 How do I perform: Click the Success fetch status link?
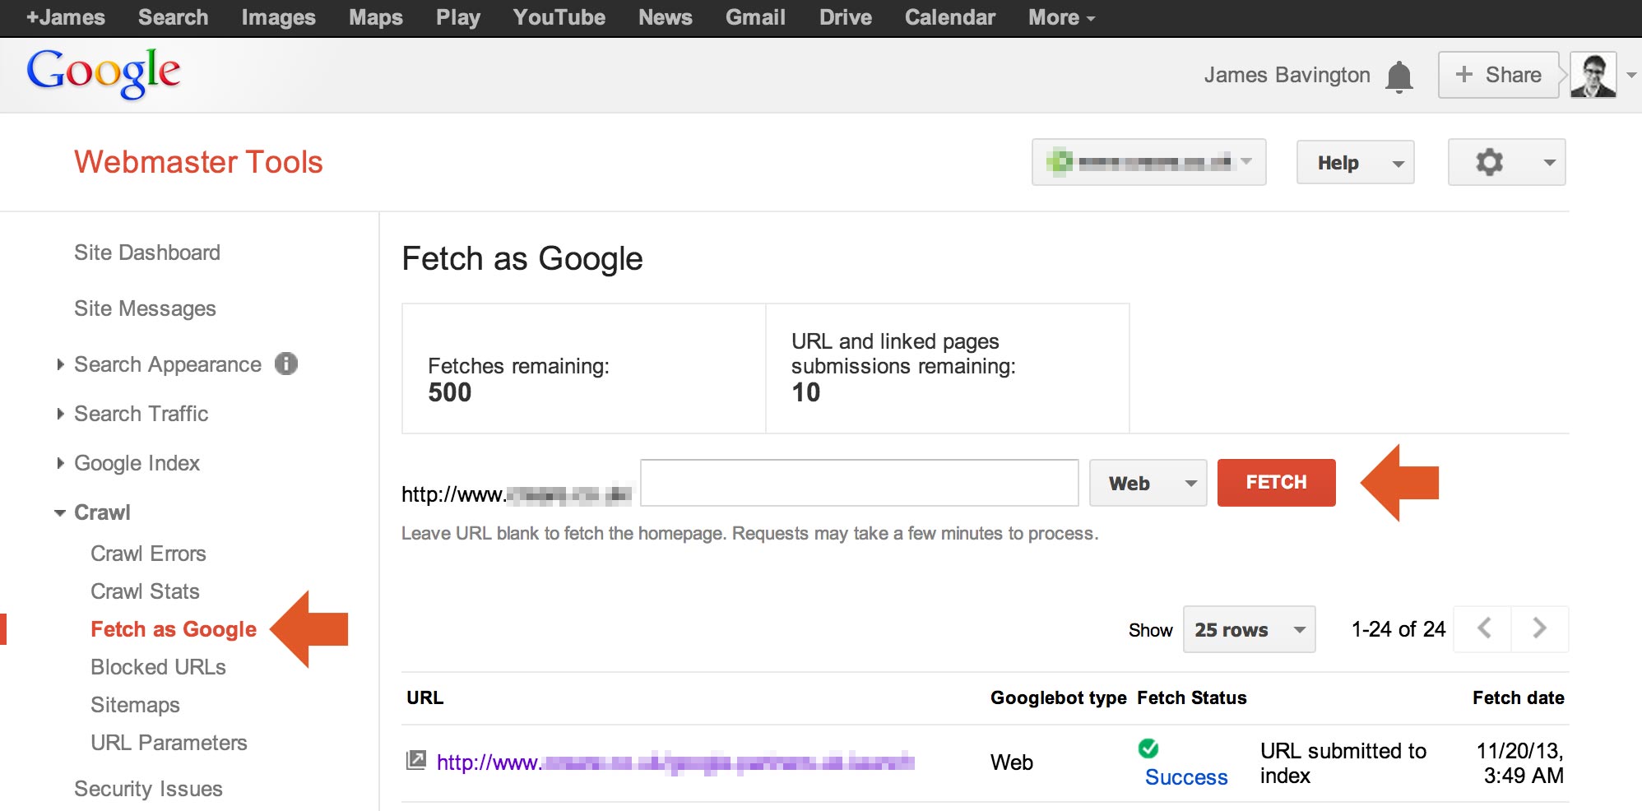coord(1185,777)
